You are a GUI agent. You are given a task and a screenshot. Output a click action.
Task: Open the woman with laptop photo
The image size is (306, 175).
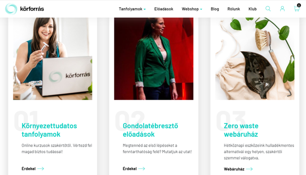click(x=53, y=59)
